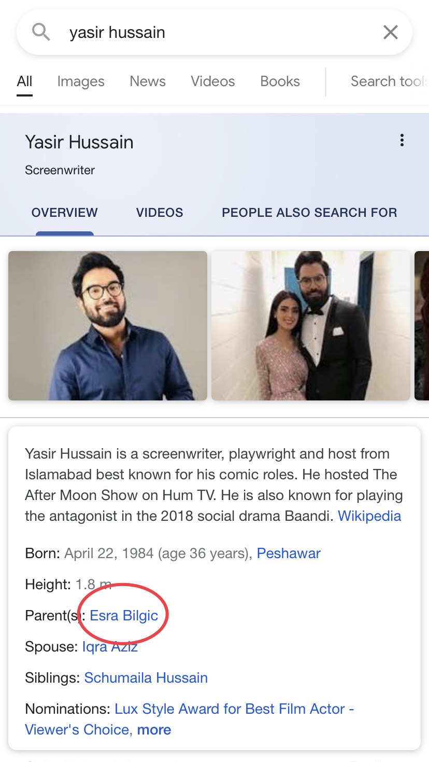
Task: Select the VIDEOS panel tab
Action: click(x=160, y=213)
